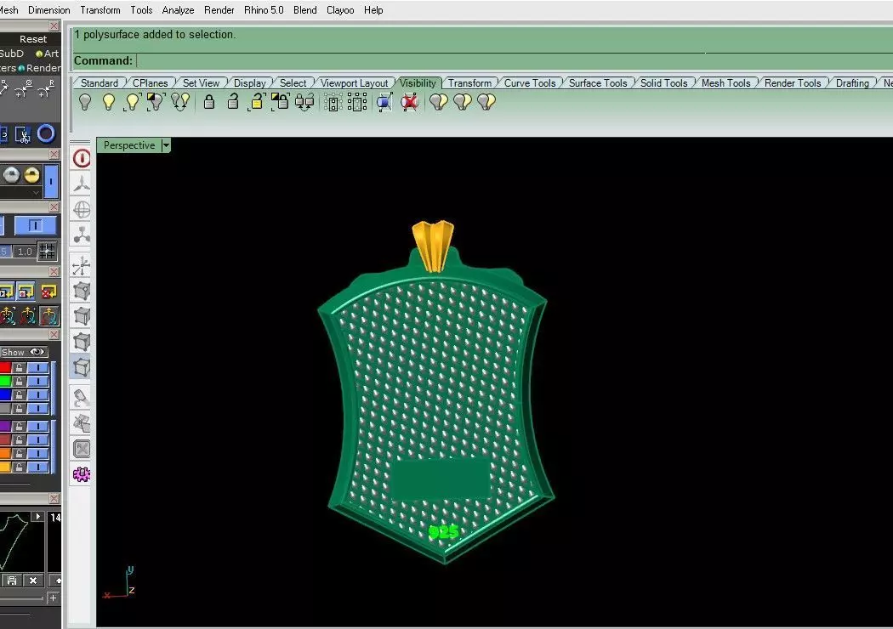Click the green layer color swatch
This screenshot has width=893, height=629.
coord(5,381)
